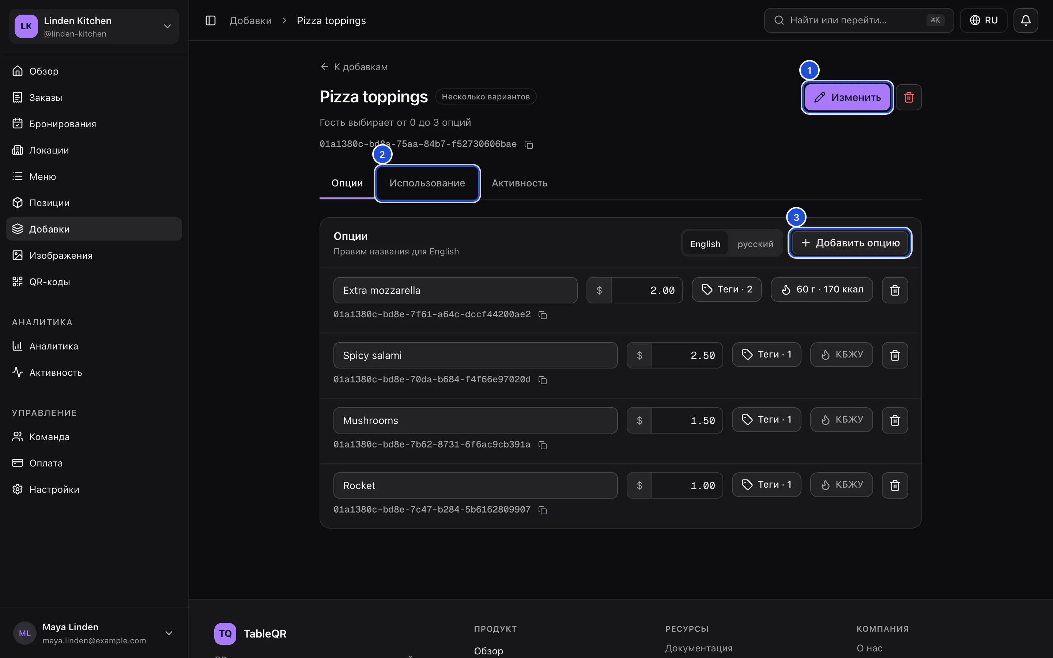Edit the 2.50 price for Spicy salami
Viewport: 1053px width, 658px height.
[x=687, y=356]
